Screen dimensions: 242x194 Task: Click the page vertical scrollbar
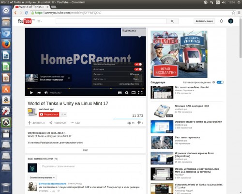pyautogui.click(x=241, y=38)
